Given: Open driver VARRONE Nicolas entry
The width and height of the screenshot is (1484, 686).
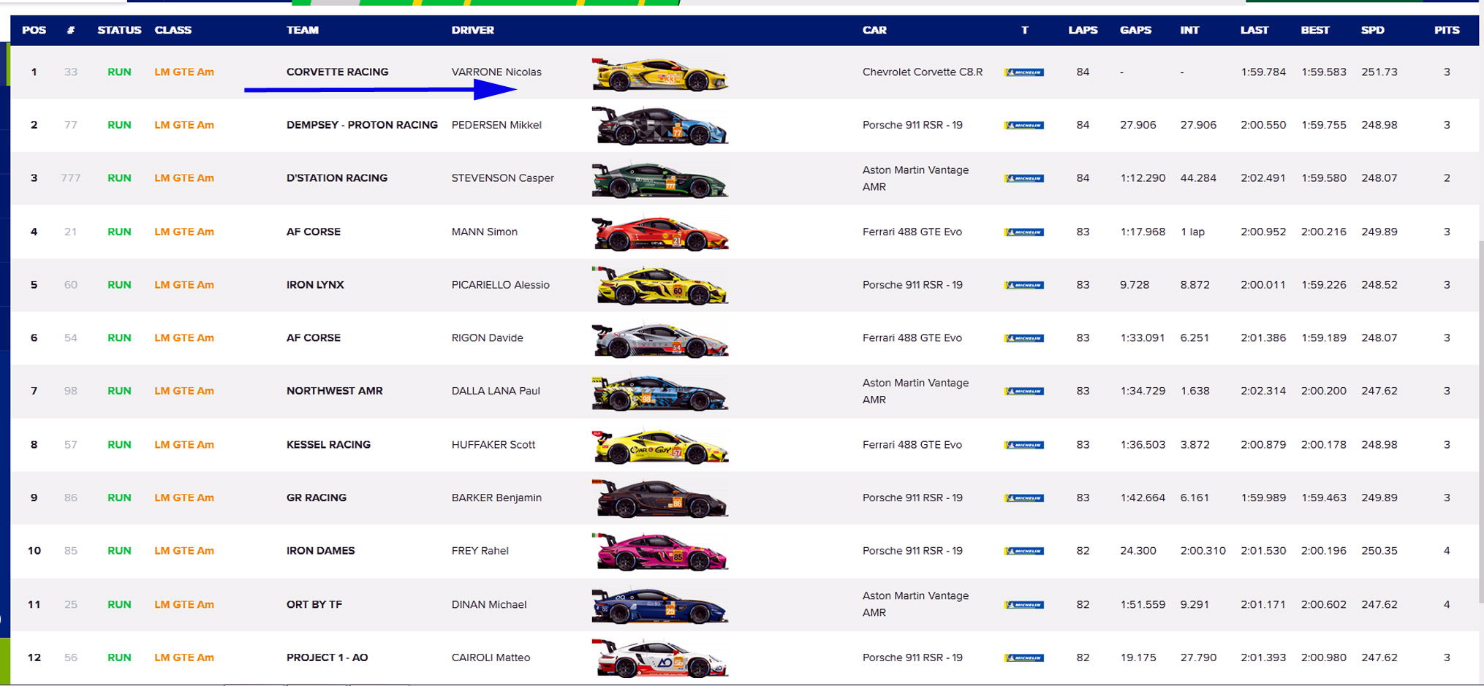Looking at the screenshot, I should click(x=496, y=72).
